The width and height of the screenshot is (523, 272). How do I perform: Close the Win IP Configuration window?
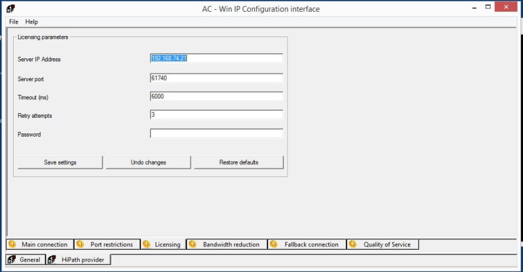pyautogui.click(x=506, y=7)
